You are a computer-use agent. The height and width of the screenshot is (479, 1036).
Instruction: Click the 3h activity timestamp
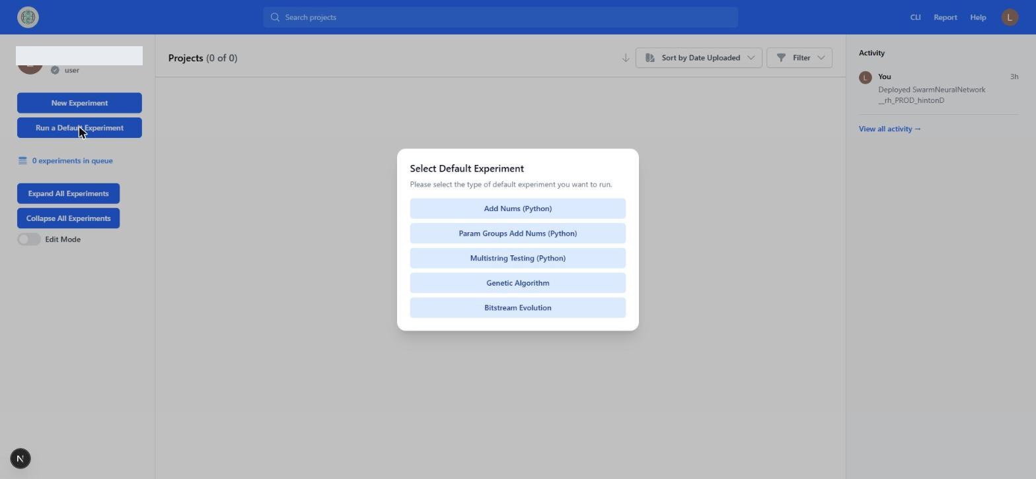[x=1014, y=77]
